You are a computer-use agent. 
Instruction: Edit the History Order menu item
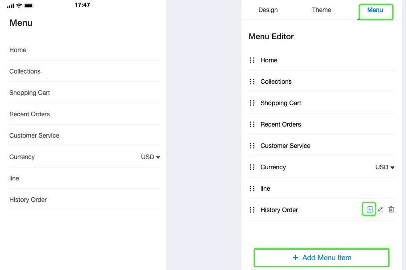point(381,209)
